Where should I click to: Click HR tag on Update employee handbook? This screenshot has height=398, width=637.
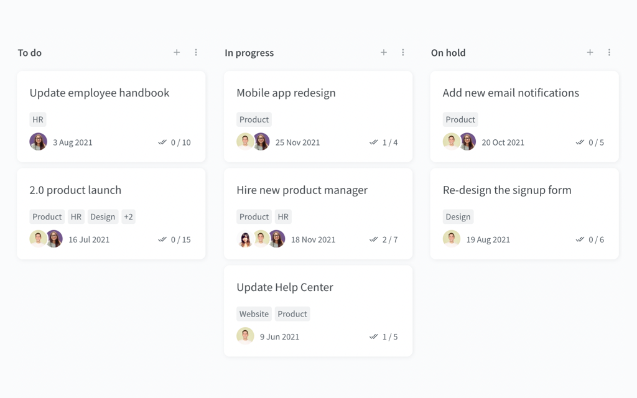(x=38, y=119)
